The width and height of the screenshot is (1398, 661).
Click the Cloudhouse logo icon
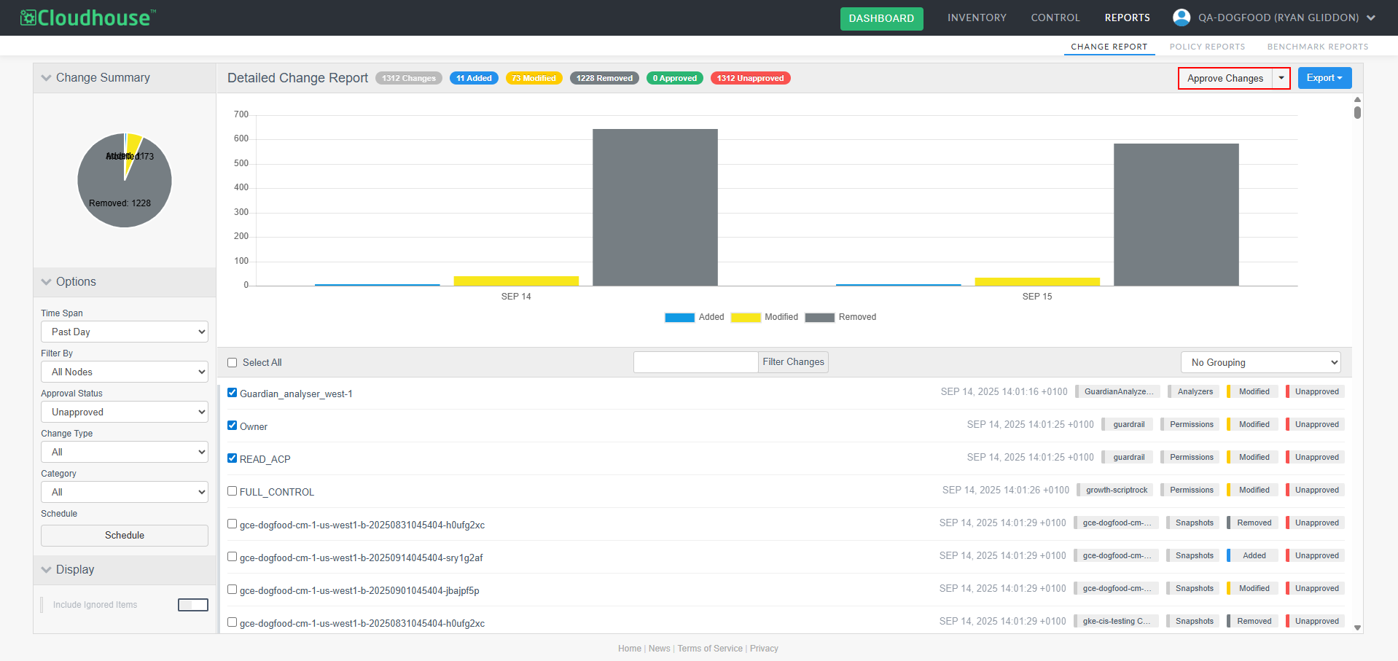coord(28,17)
